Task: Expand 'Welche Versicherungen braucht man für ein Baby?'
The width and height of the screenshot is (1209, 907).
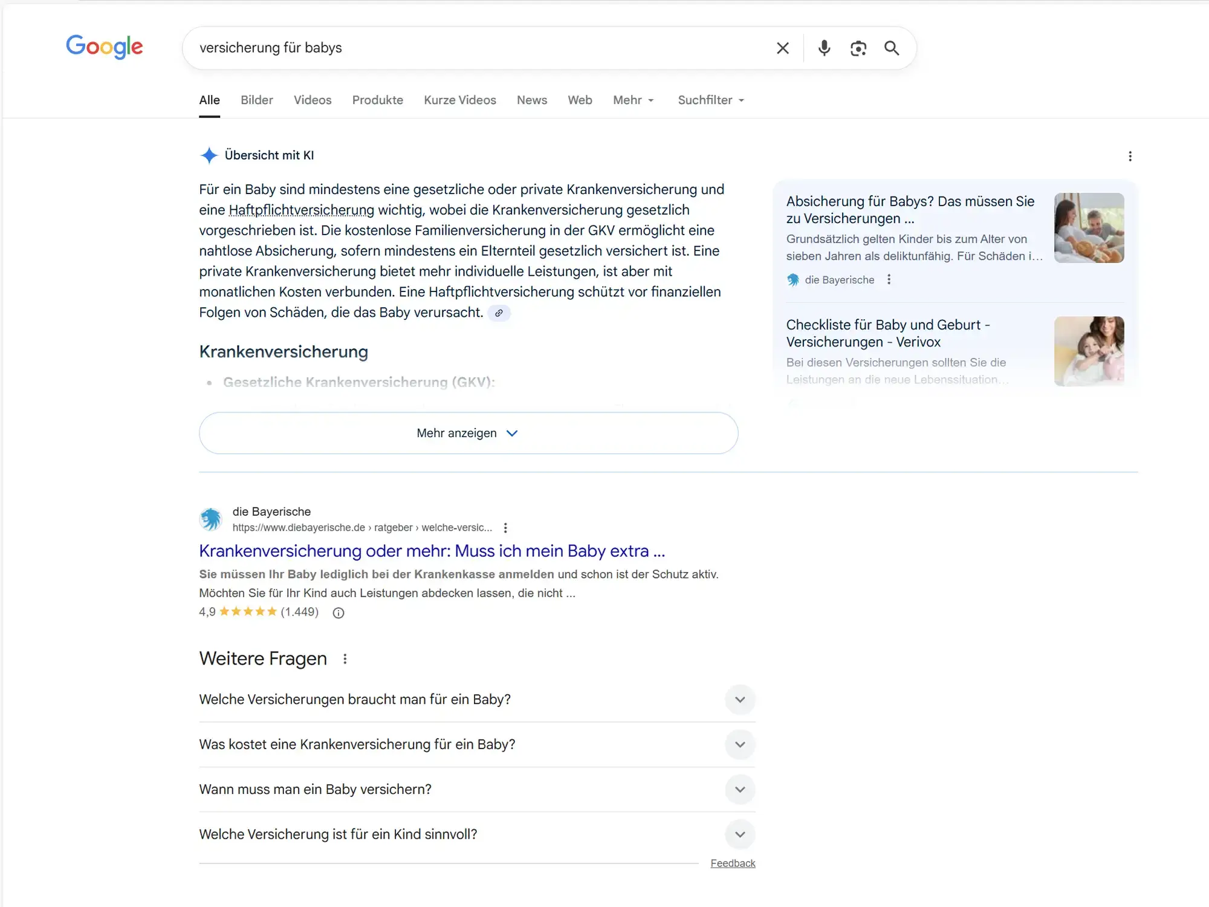Action: [x=740, y=700]
